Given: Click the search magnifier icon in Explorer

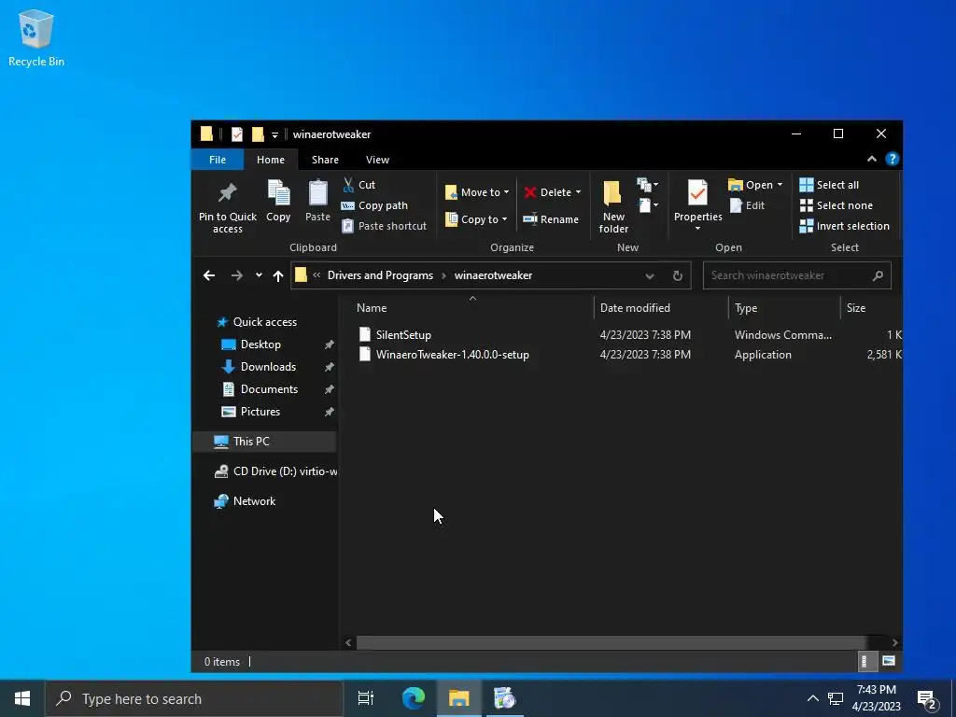Looking at the screenshot, I should pyautogui.click(x=878, y=275).
